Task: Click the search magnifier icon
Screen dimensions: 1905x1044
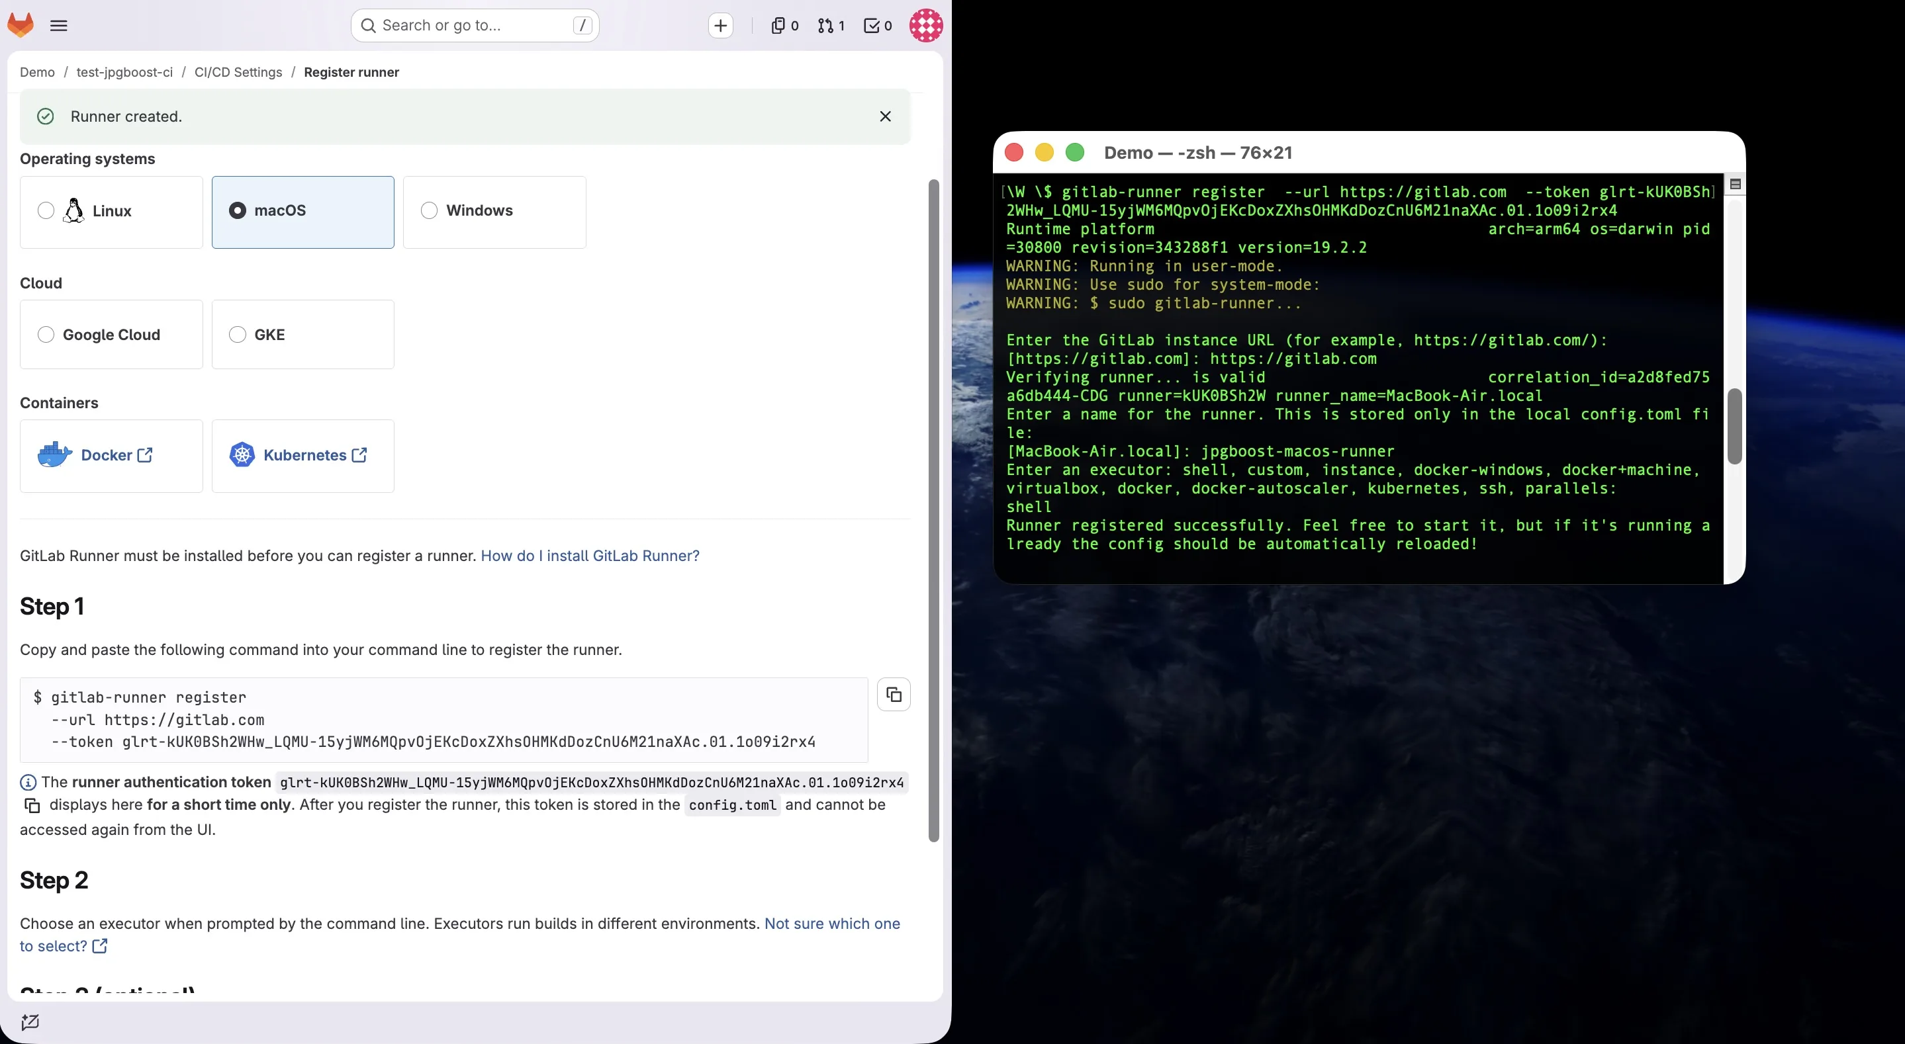Action: [367, 26]
